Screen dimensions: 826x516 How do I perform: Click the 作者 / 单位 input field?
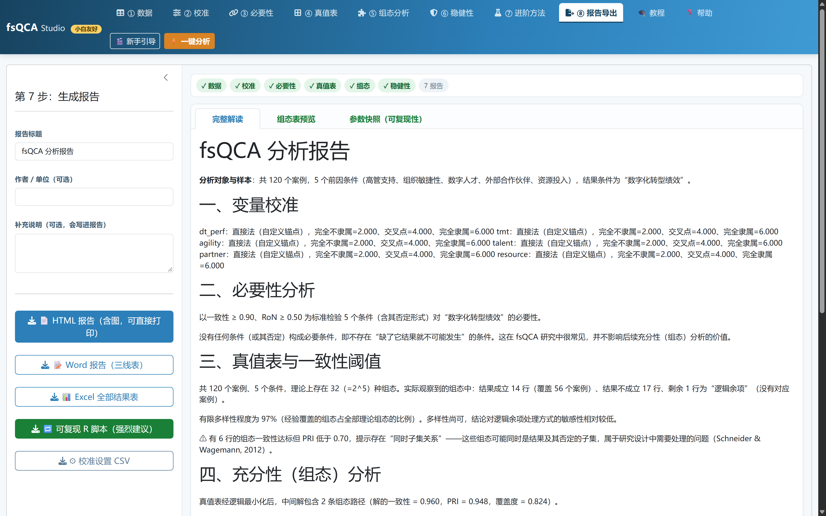pos(94,197)
